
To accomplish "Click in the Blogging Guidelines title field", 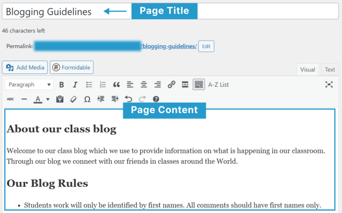I will (x=170, y=11).
